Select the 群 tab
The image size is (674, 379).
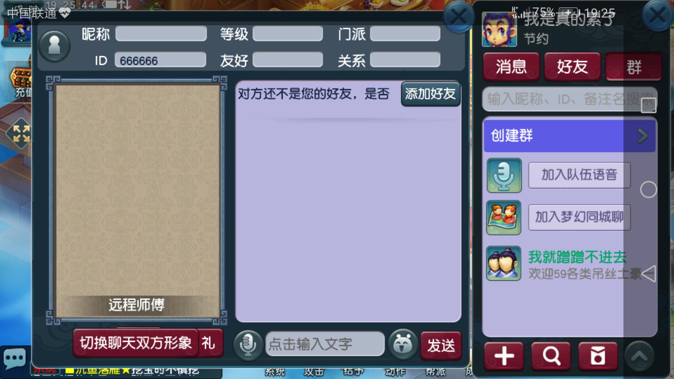tap(634, 67)
